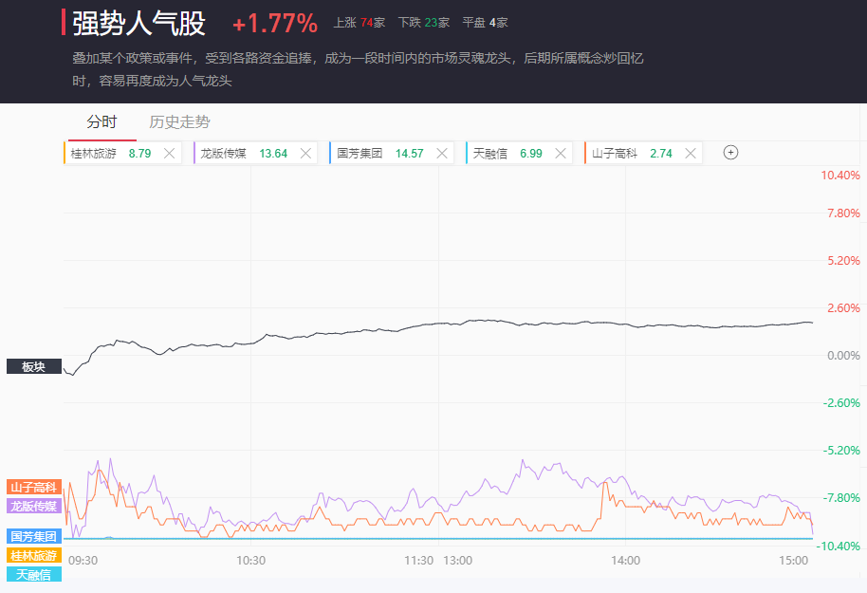Toggle the purple 龙版传媒 legend label
The width and height of the screenshot is (867, 593).
point(34,506)
